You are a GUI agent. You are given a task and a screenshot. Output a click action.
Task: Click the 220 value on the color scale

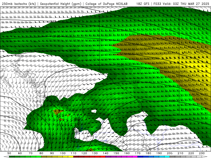click(x=191, y=153)
